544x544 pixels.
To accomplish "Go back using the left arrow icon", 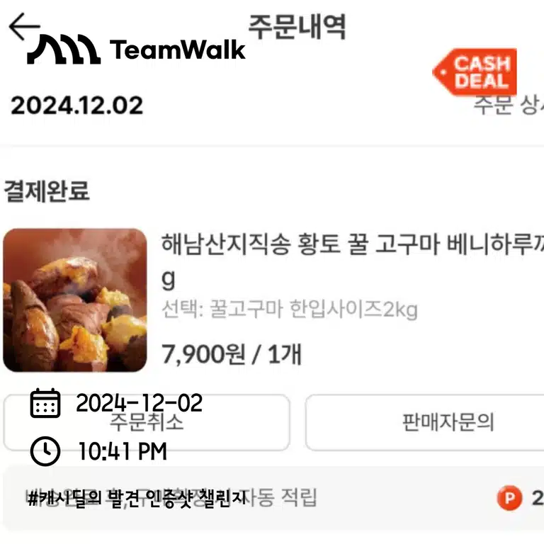I will (24, 26).
